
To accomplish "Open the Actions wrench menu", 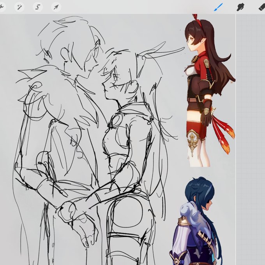I will 1,7.
